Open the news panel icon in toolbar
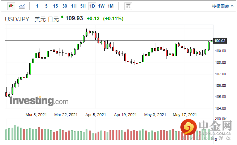 [x=128, y=7]
